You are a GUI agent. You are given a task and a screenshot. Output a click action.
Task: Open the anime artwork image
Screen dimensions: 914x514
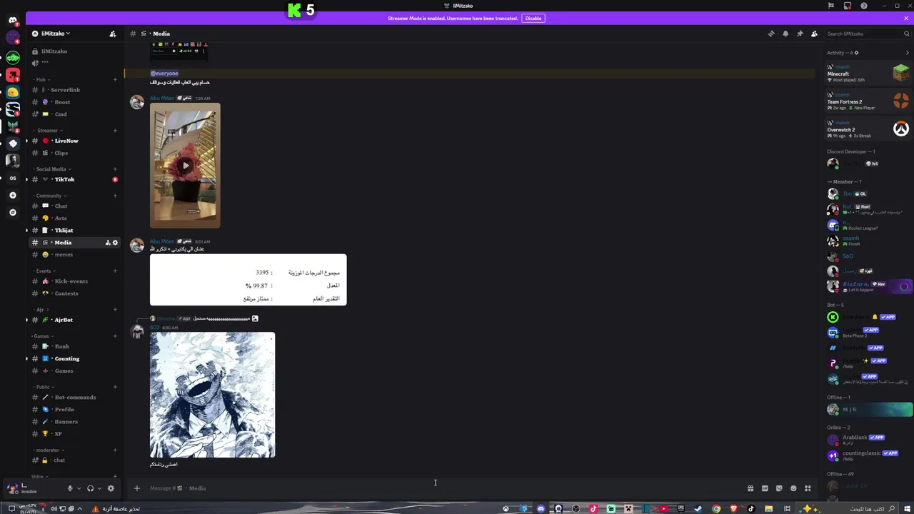[x=212, y=395]
